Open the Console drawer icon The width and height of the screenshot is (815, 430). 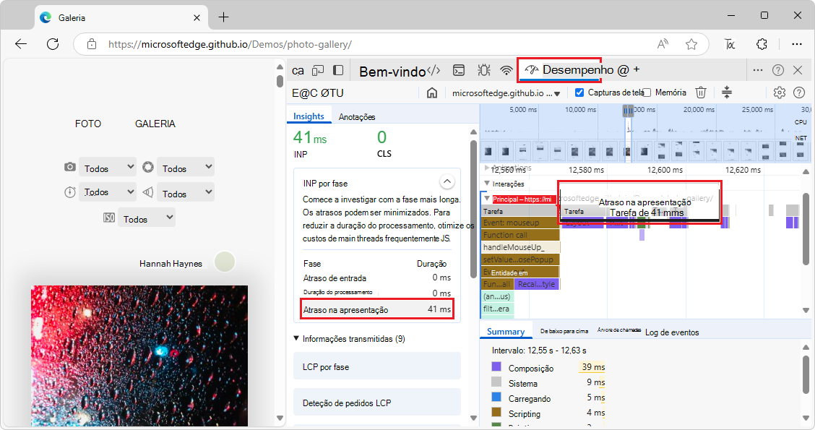[x=458, y=69]
